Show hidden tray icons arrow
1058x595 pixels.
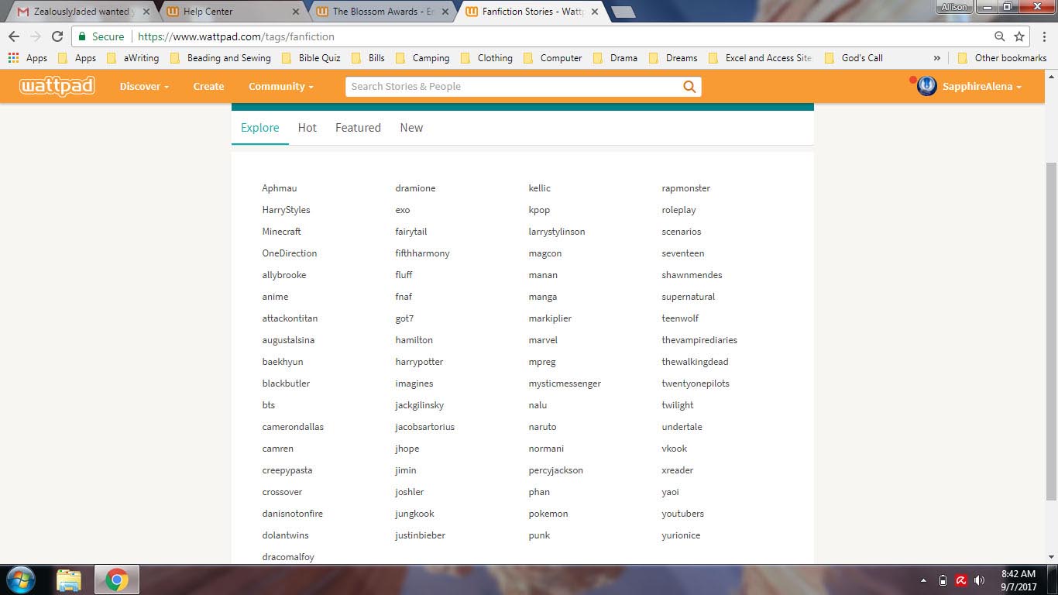point(923,580)
